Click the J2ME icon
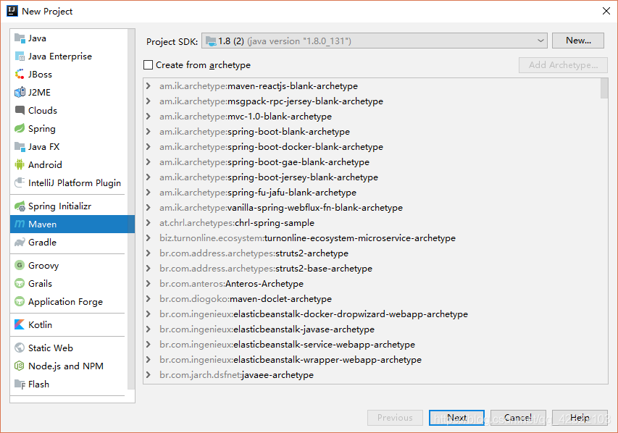This screenshot has height=433, width=618. 20,93
